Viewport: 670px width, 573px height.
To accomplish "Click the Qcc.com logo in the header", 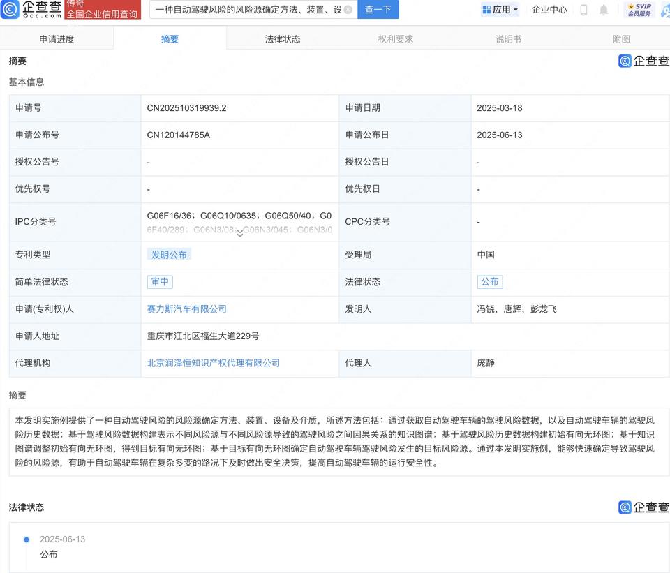I will coord(32,9).
